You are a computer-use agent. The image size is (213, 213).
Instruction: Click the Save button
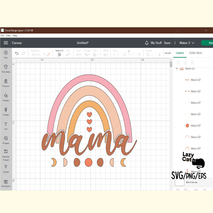click(167, 43)
